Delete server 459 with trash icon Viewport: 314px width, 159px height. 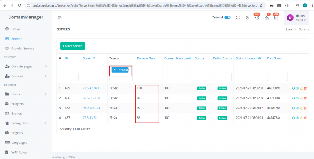305,88
